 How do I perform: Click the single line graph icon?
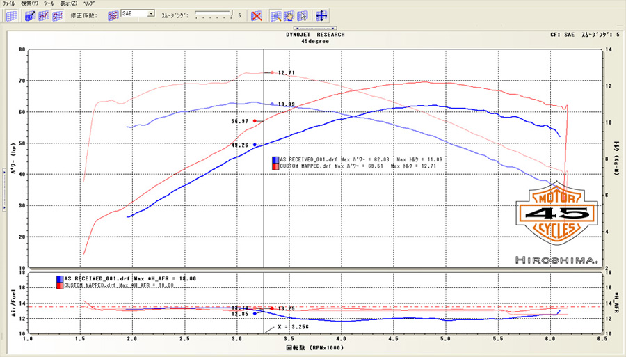tap(44, 15)
